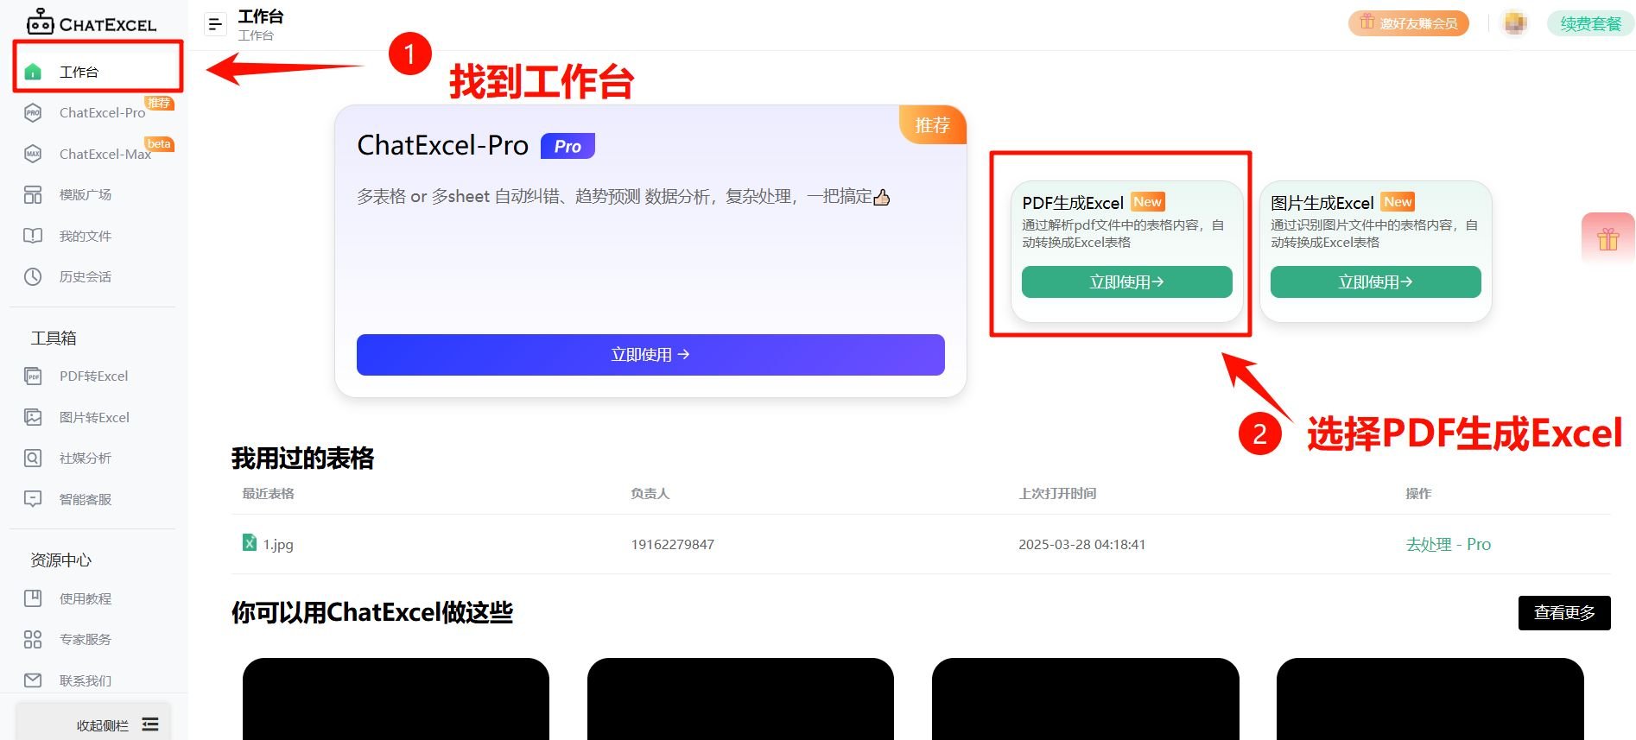Click the 模版广场 template icon
Screen dimensions: 1636x740
33,195
